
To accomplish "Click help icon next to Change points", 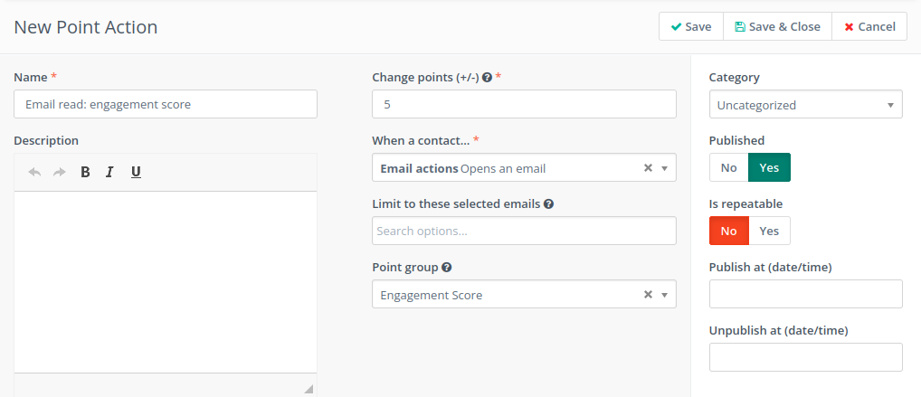I will (x=487, y=78).
